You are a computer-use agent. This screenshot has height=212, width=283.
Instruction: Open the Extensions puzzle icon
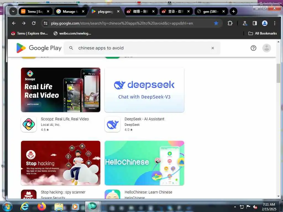(230, 23)
